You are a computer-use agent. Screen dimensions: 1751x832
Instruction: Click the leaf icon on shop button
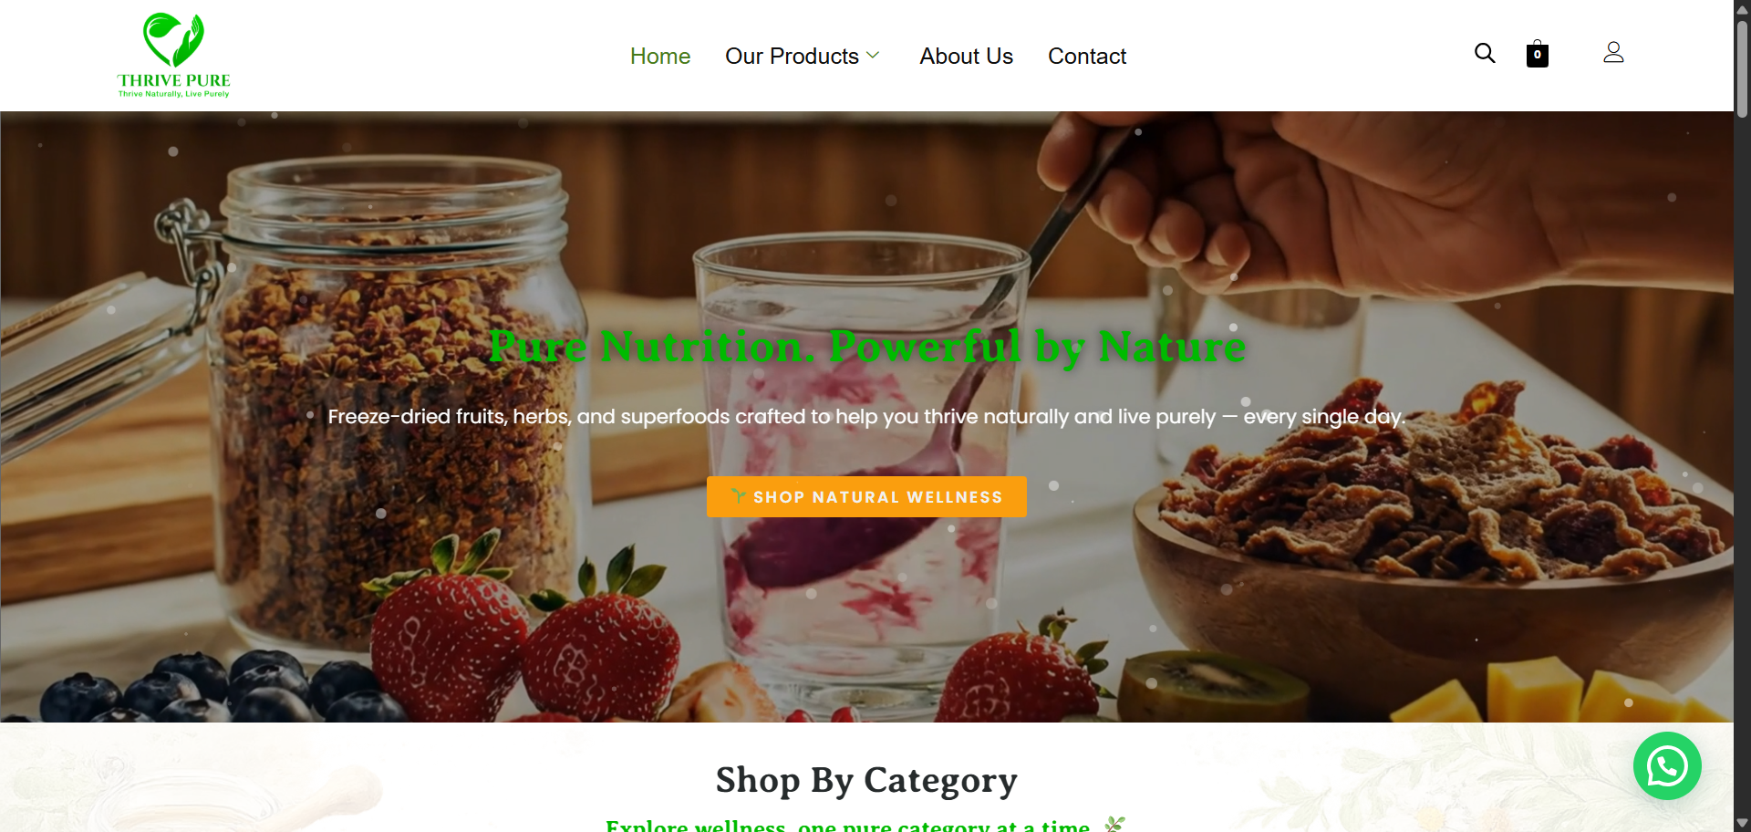point(739,496)
